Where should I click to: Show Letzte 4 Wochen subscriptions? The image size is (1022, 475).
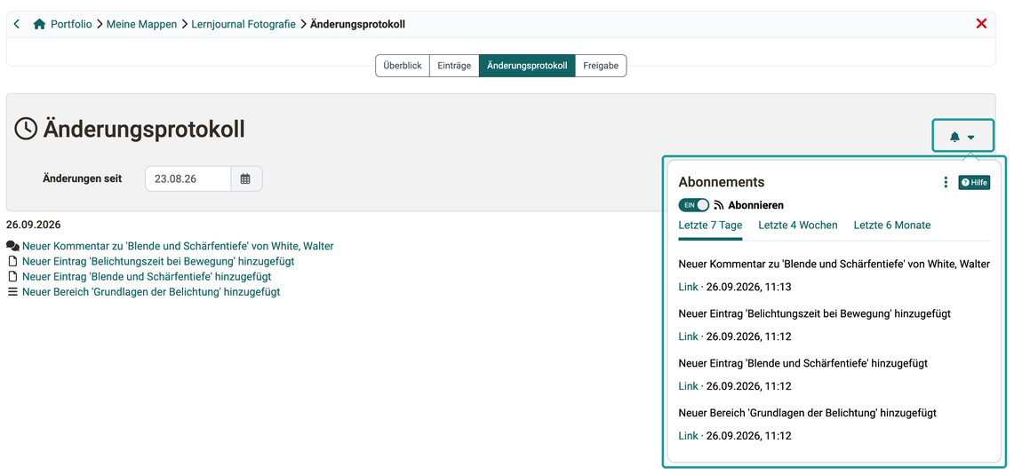pos(798,226)
